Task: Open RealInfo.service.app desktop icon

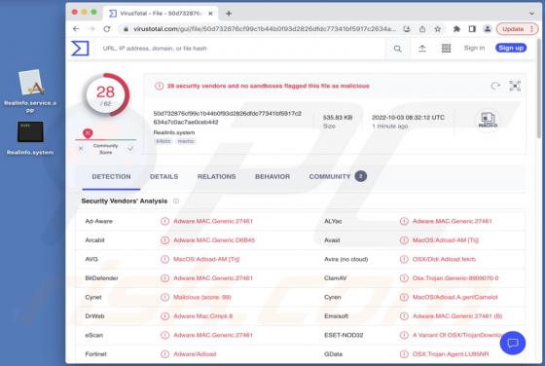Action: pos(30,91)
